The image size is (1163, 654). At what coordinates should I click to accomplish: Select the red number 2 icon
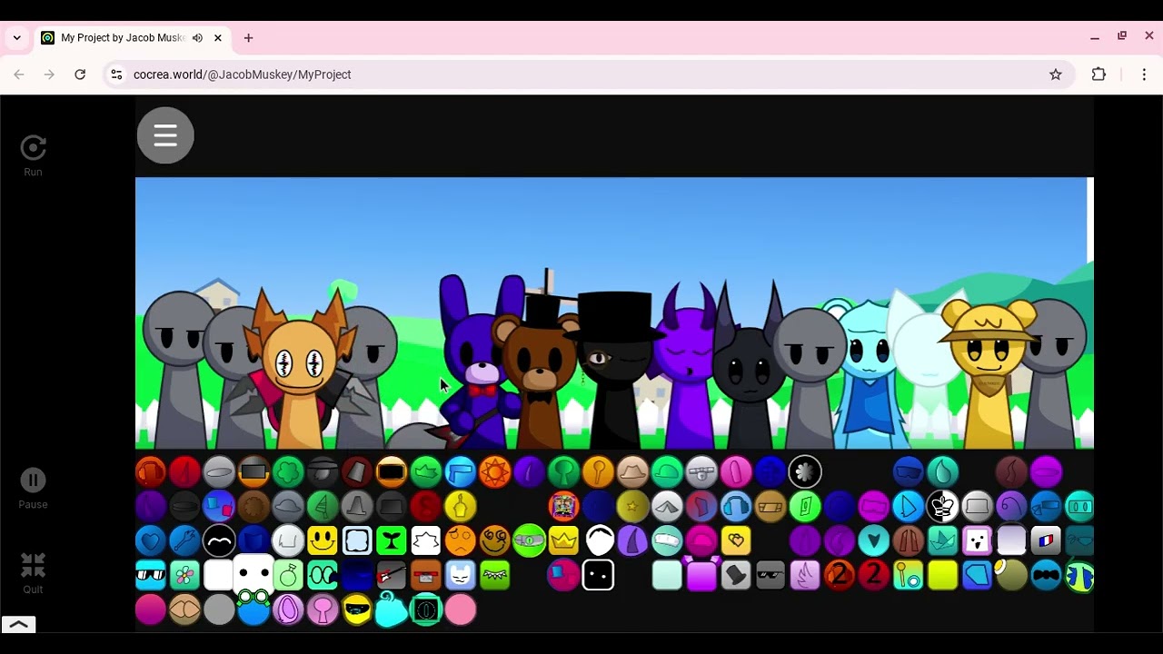873,575
